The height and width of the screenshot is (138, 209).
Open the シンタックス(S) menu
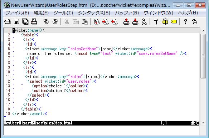[x=94, y=13]
